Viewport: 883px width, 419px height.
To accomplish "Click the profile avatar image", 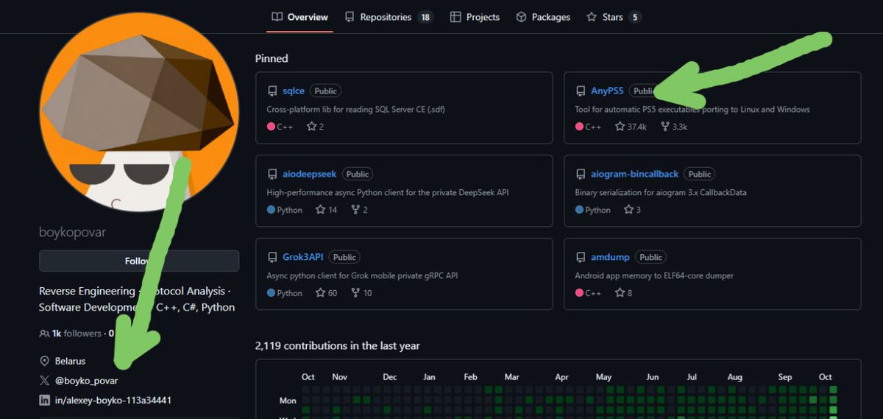I will (x=139, y=112).
